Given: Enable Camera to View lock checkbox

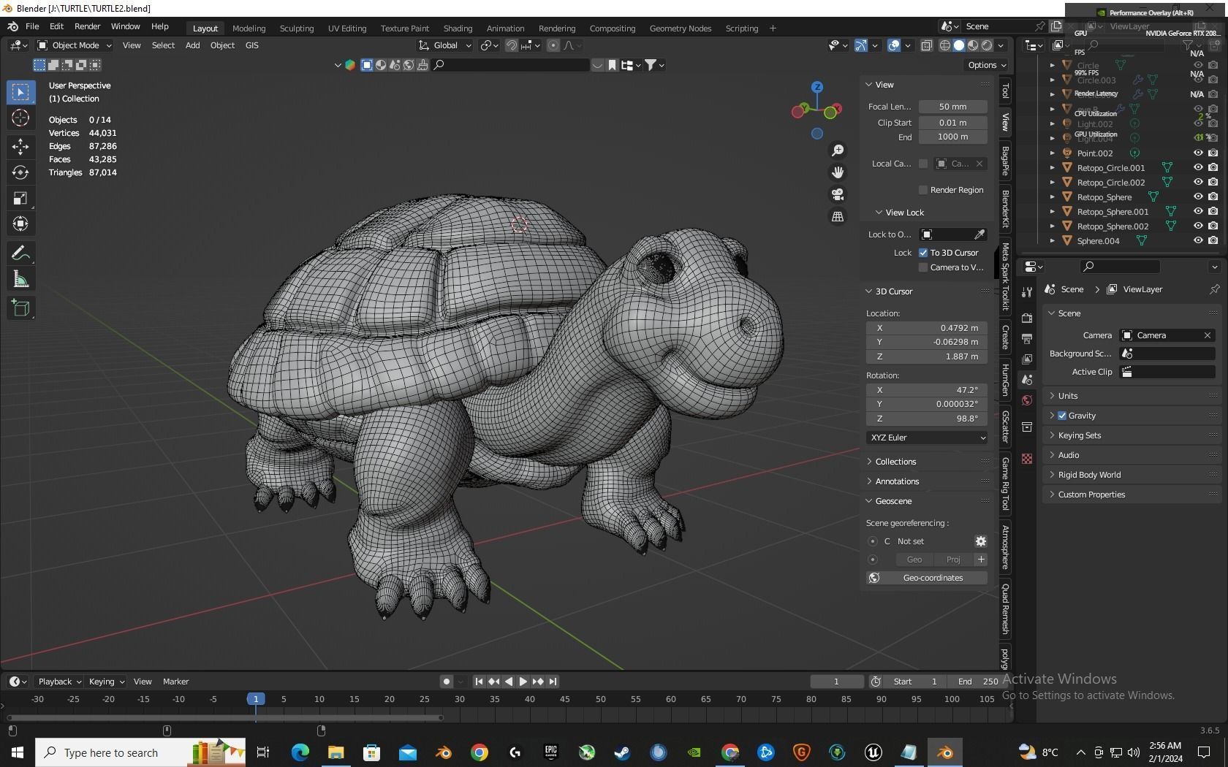Looking at the screenshot, I should 923,267.
